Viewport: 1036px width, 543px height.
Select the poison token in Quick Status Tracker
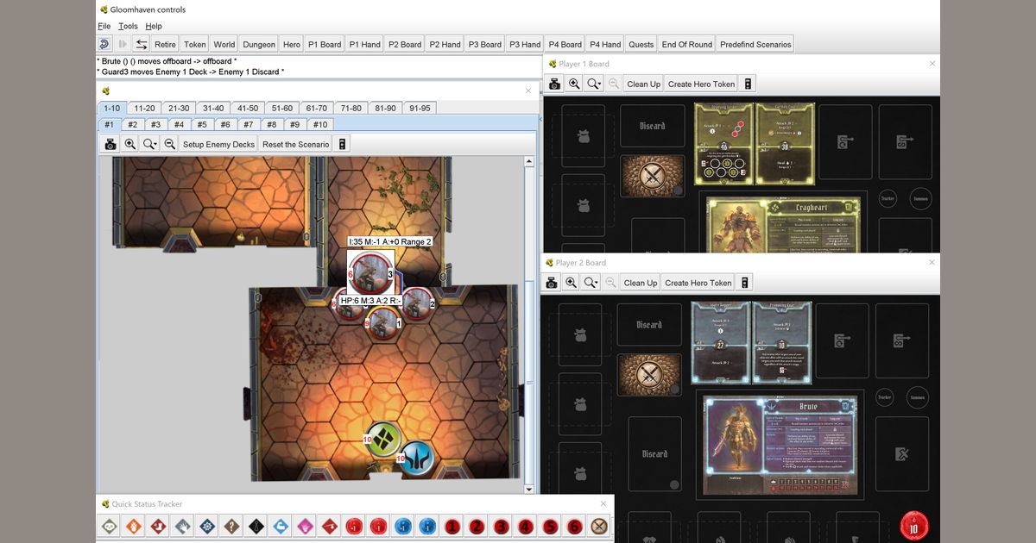click(110, 525)
